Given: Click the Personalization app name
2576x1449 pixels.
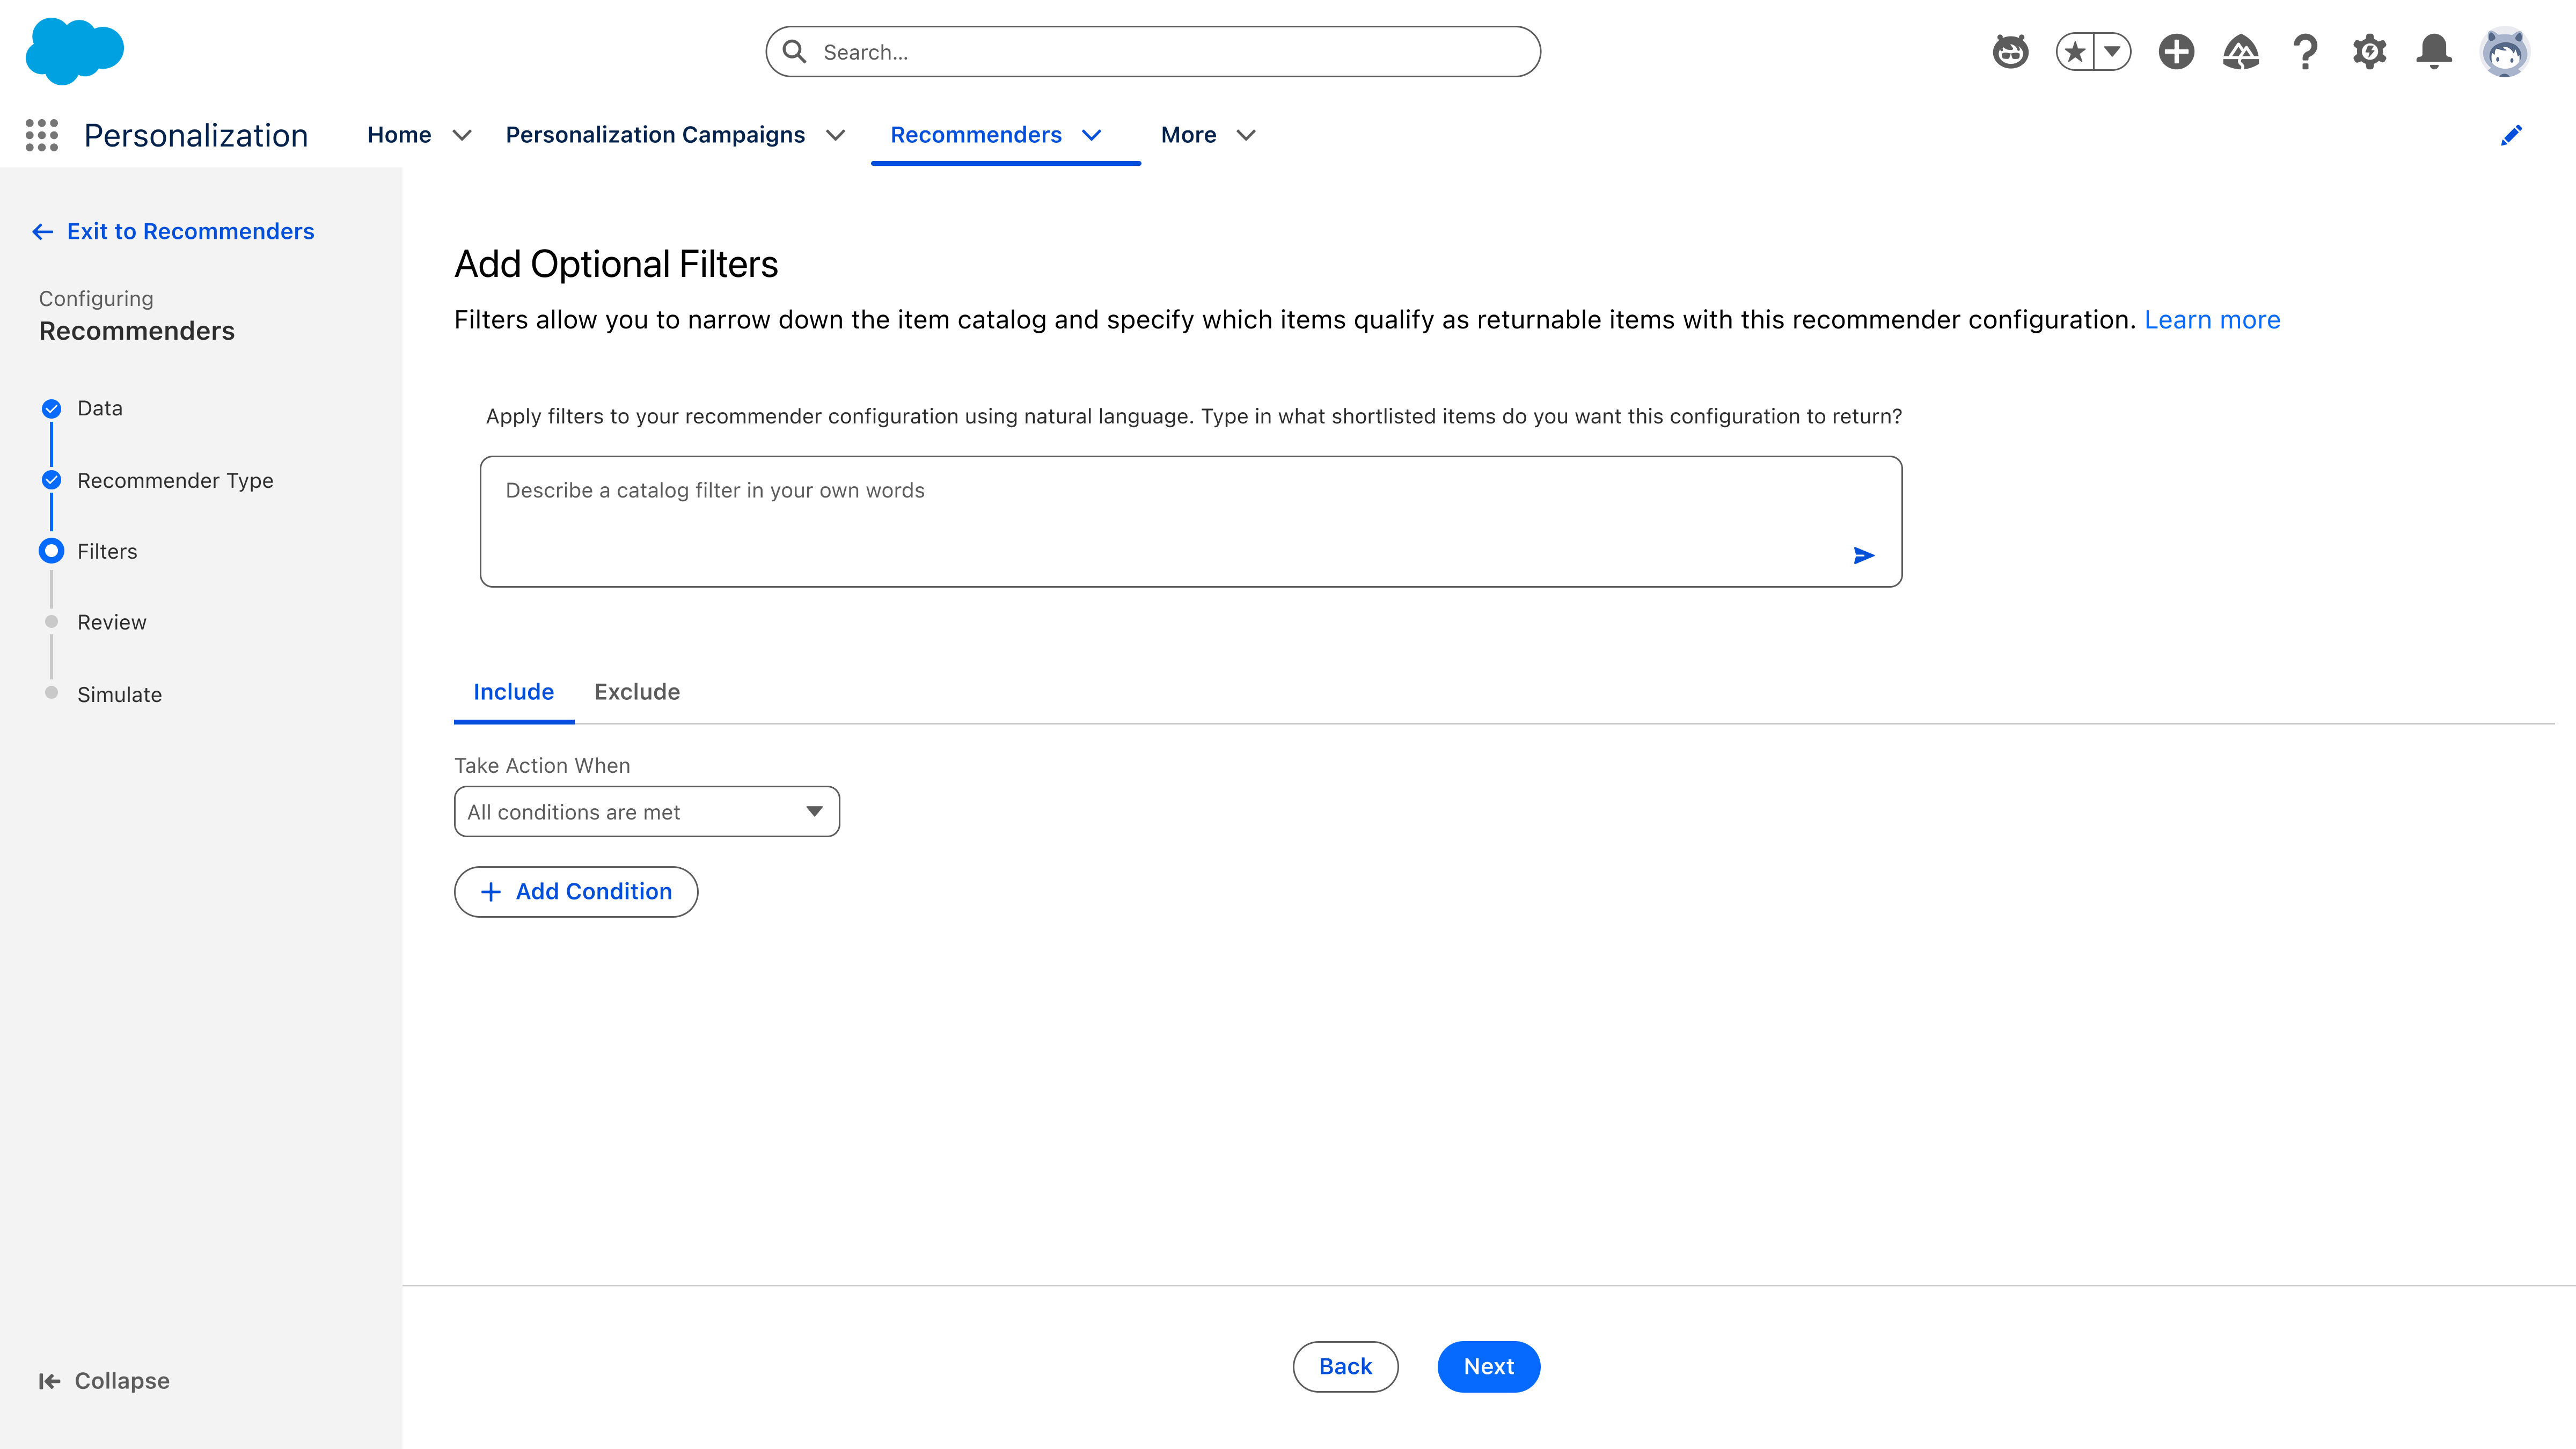Looking at the screenshot, I should 196,135.
